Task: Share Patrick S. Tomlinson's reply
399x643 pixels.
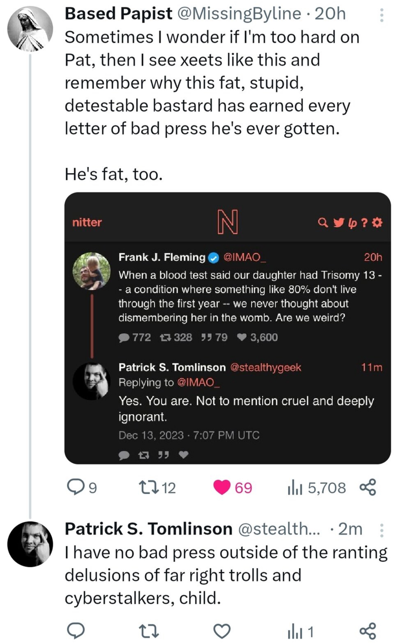Action: tap(368, 631)
